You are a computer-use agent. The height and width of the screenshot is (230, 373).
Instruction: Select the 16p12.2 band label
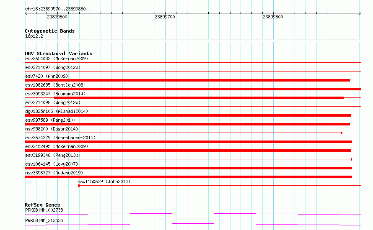click(x=34, y=36)
